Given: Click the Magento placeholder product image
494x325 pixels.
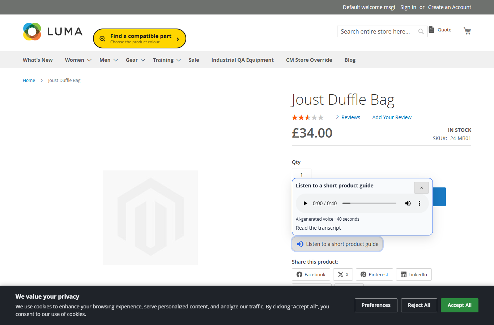Looking at the screenshot, I should (150, 218).
